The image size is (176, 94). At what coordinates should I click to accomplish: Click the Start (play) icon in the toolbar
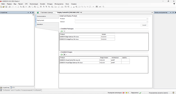coord(71,7)
